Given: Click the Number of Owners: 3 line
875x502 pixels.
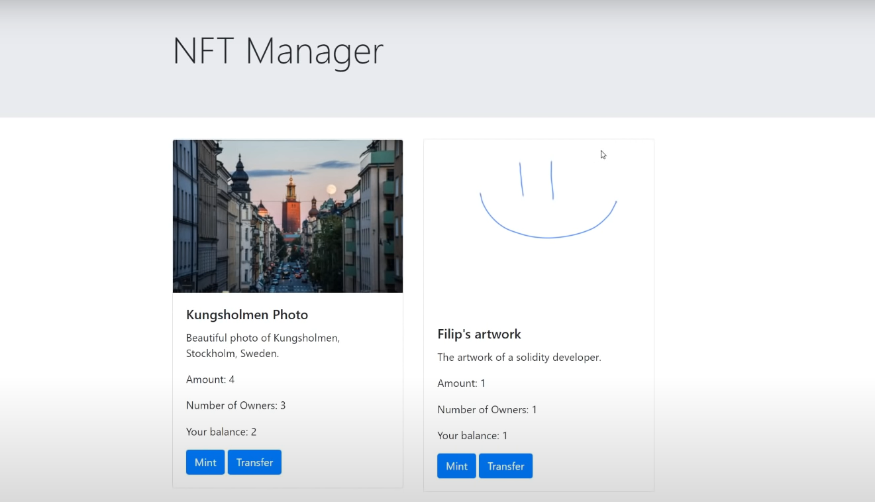Looking at the screenshot, I should (x=236, y=405).
